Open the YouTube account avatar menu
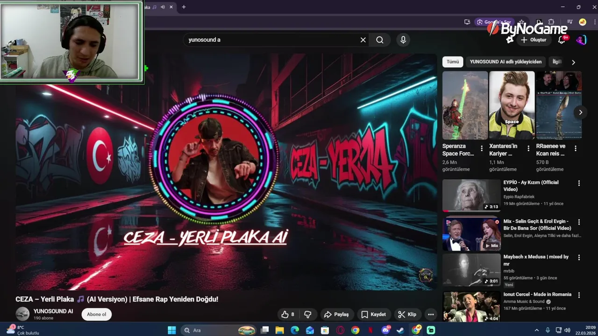598x336 pixels. (x=581, y=40)
